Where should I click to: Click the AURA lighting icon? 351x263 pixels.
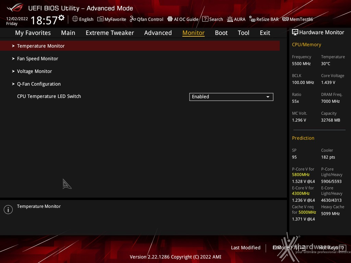pos(230,19)
